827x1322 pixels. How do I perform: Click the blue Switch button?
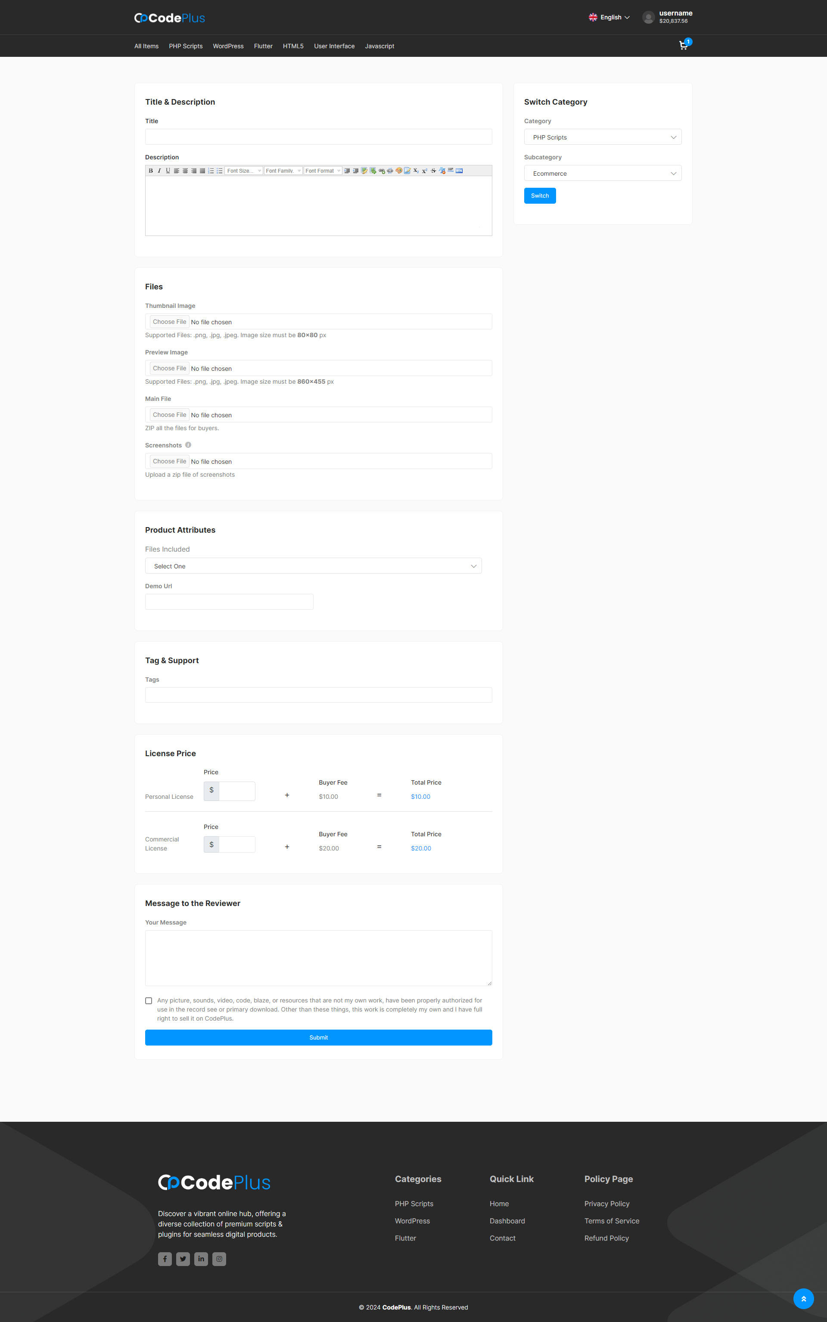(539, 196)
